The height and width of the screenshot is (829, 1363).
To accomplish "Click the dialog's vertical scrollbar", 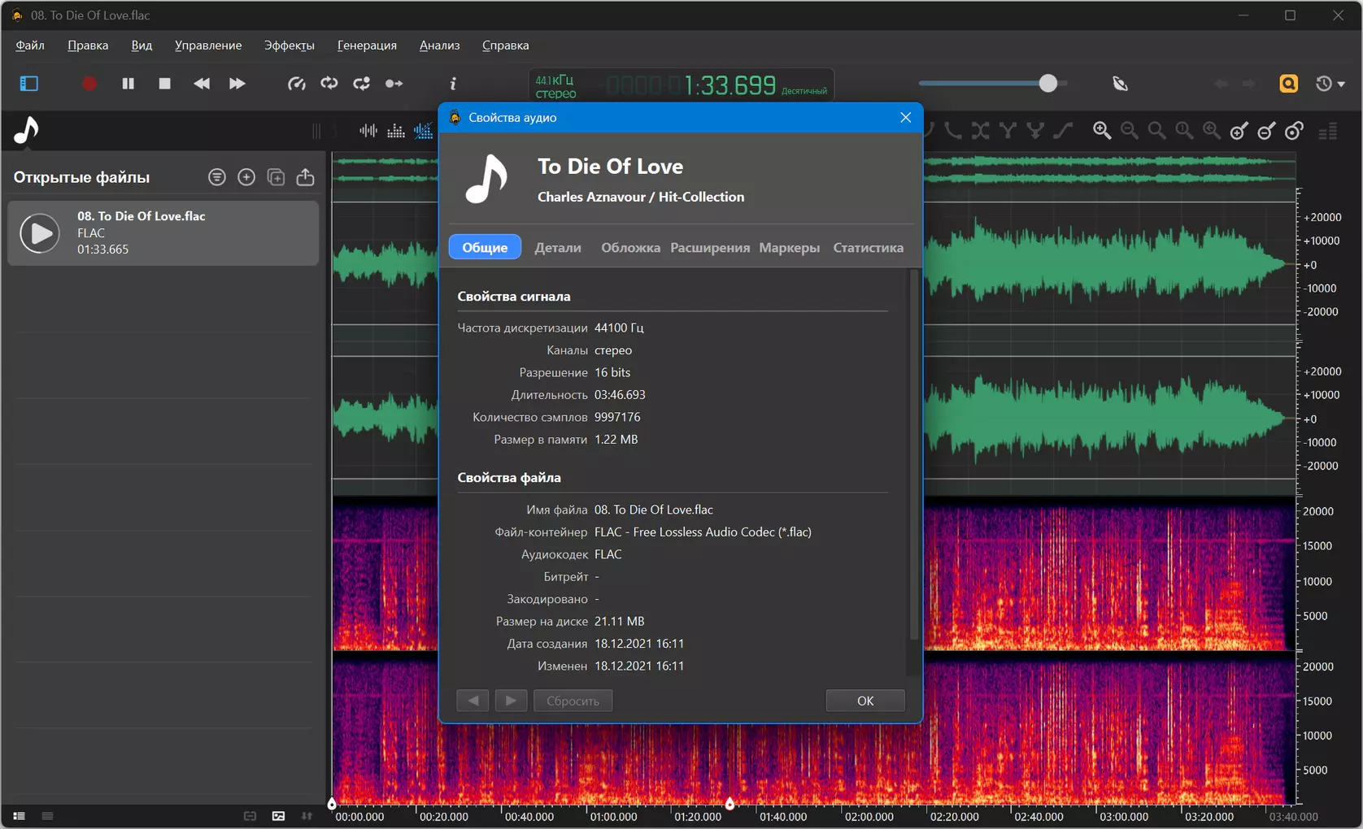I will point(914,455).
